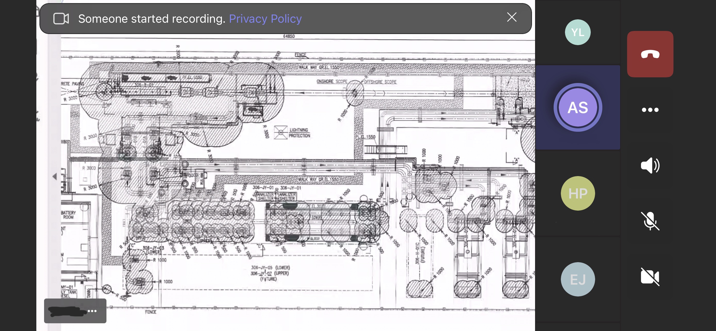The image size is (716, 331).
Task: Turn on the camera
Action: click(x=650, y=277)
